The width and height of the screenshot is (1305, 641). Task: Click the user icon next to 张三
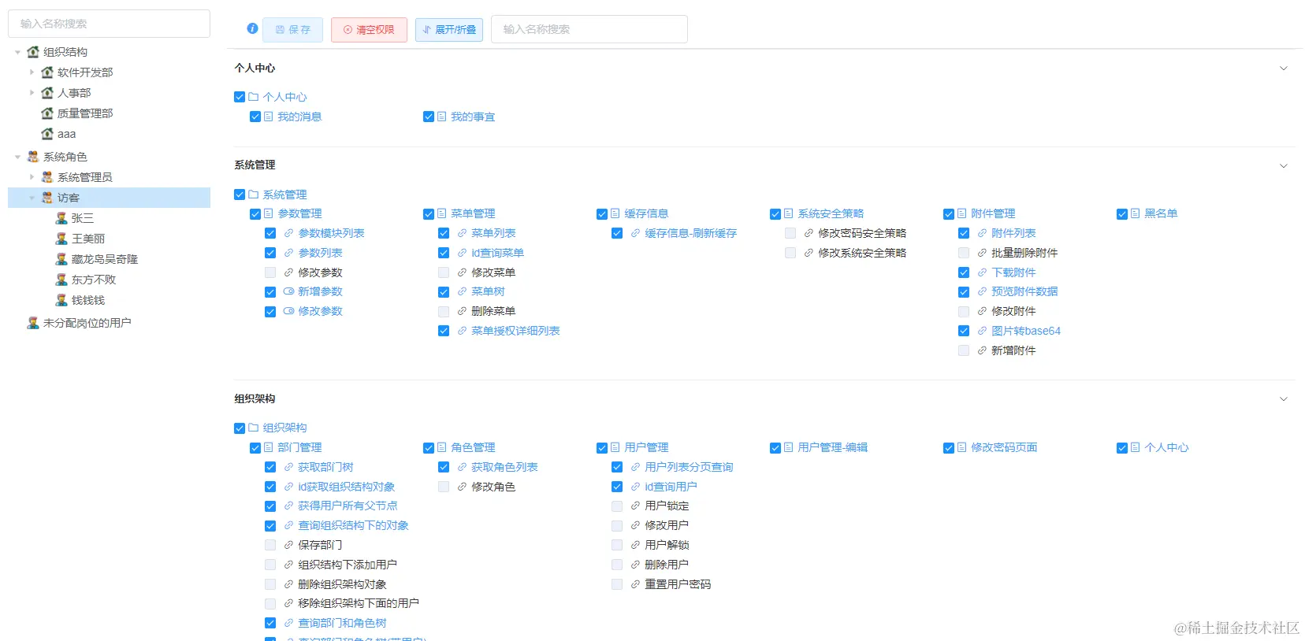click(x=61, y=218)
